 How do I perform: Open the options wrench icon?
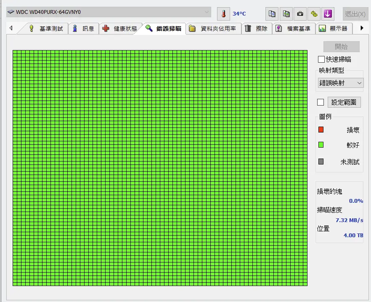pyautogui.click(x=314, y=13)
